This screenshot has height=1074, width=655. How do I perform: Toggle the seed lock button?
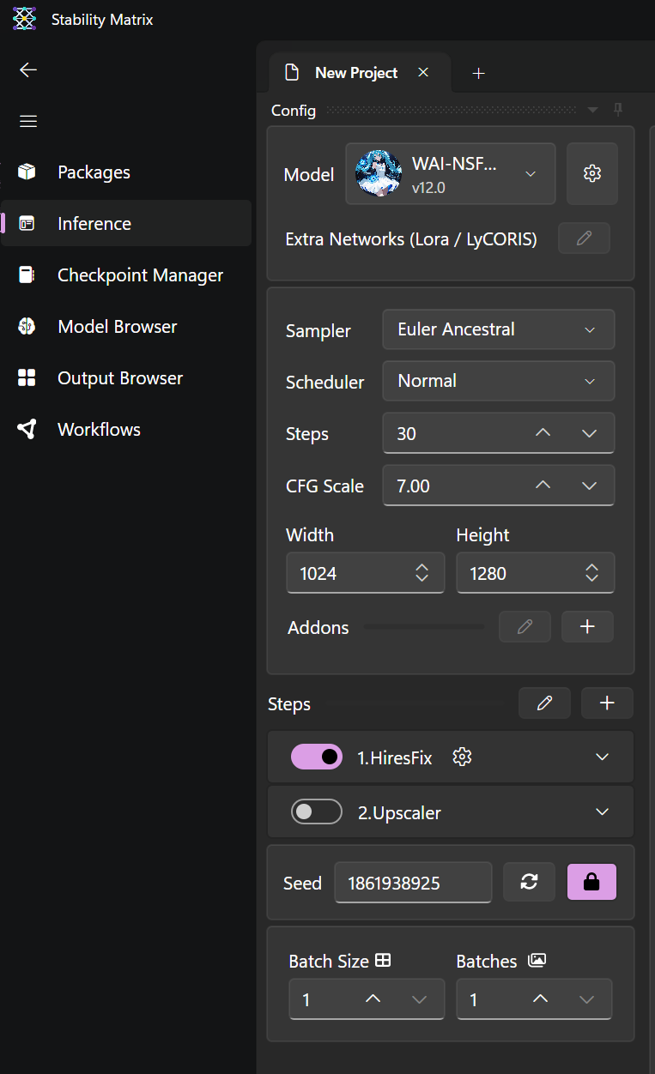pos(591,882)
